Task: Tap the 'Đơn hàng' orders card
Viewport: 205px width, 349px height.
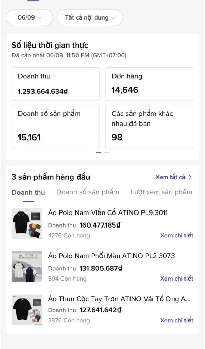Action: (149, 84)
